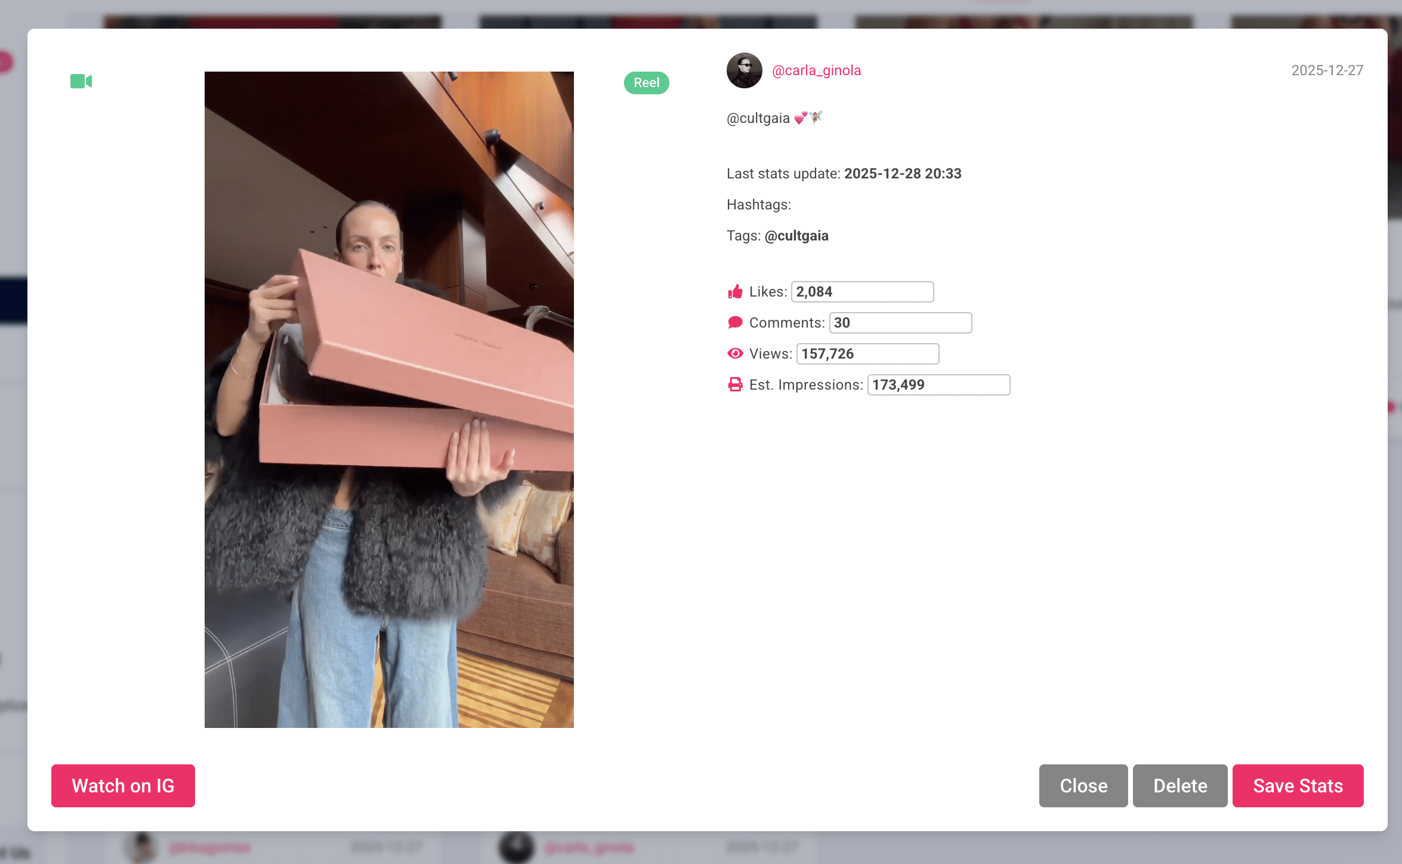This screenshot has height=864, width=1402.
Task: Open the post with Watch on IG
Action: pos(123,786)
